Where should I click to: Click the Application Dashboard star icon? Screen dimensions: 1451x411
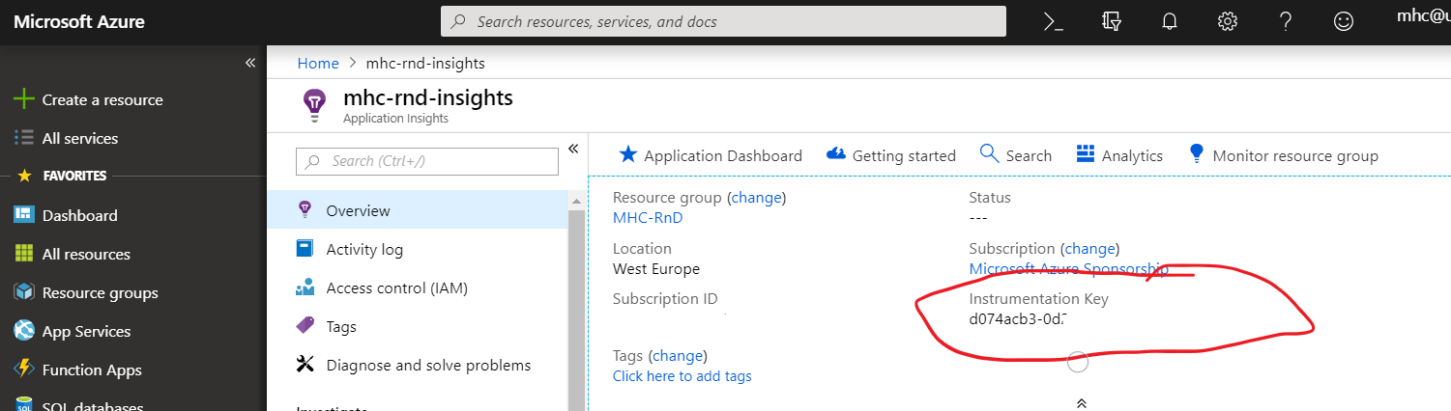click(x=628, y=154)
